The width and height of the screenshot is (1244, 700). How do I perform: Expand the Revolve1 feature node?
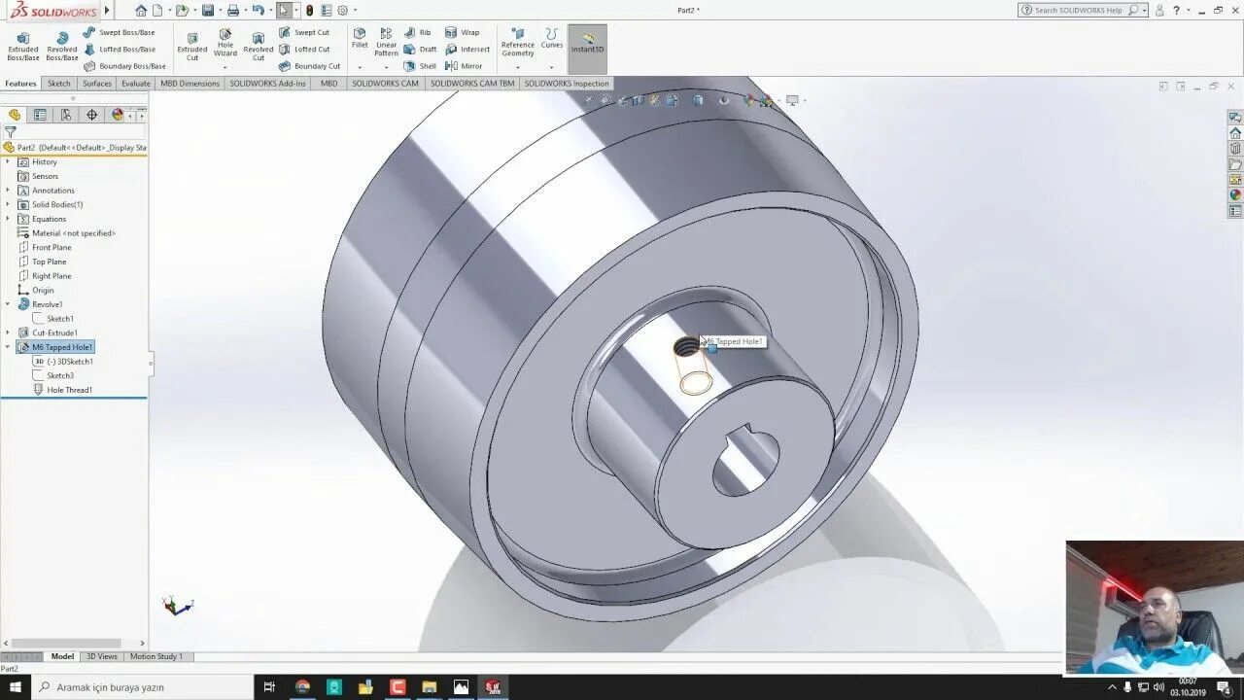(7, 303)
